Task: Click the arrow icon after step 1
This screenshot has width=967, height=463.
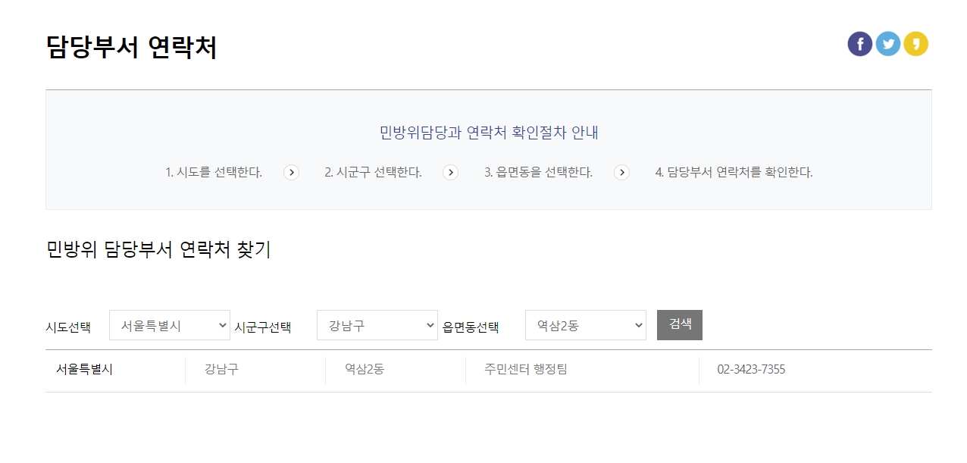Action: [291, 173]
